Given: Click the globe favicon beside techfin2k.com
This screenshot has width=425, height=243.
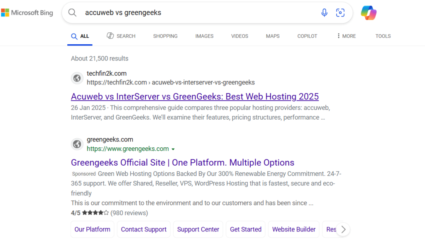Looking at the screenshot, I should (x=77, y=78).
